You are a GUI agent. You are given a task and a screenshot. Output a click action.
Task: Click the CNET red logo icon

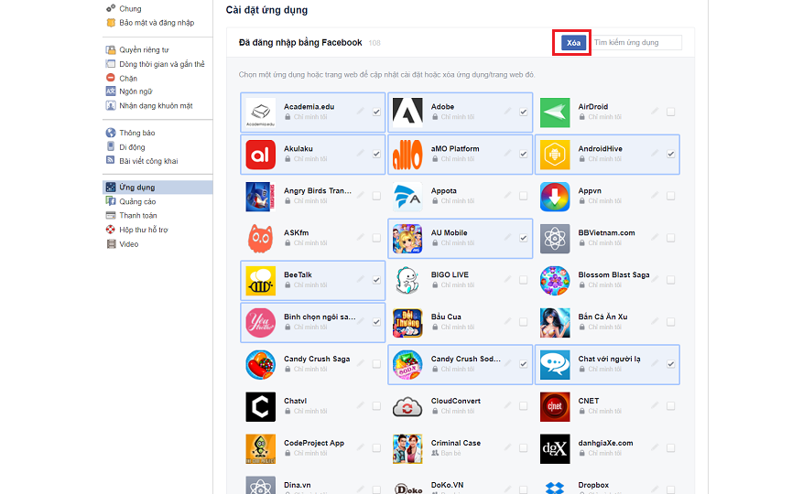[555, 406]
